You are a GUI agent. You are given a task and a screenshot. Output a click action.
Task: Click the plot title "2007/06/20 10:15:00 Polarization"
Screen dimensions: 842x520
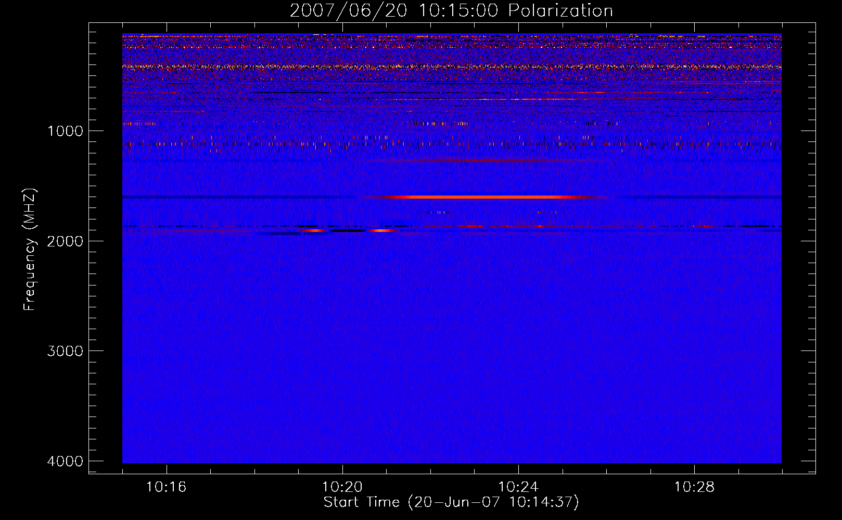(451, 11)
